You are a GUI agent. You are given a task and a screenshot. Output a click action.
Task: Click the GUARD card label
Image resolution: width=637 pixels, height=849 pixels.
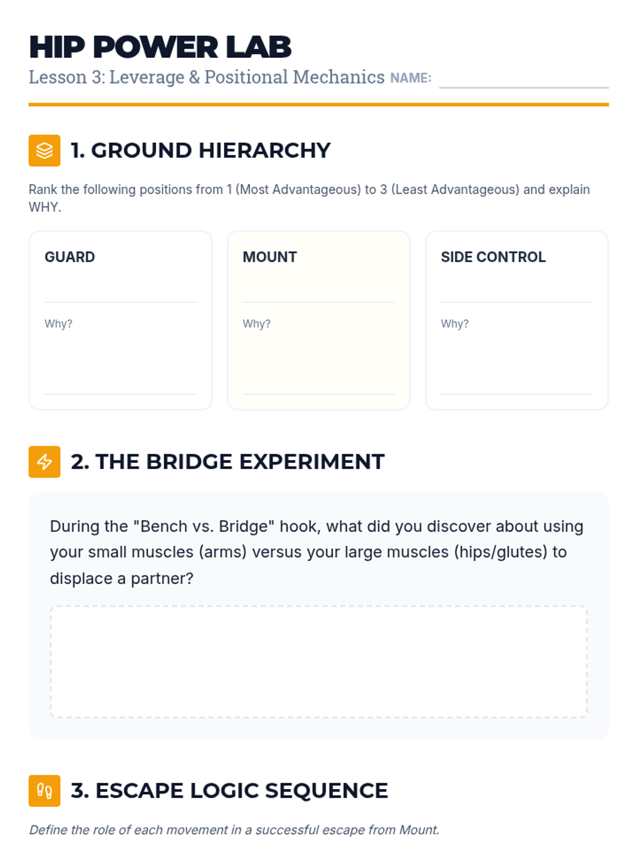click(x=70, y=257)
